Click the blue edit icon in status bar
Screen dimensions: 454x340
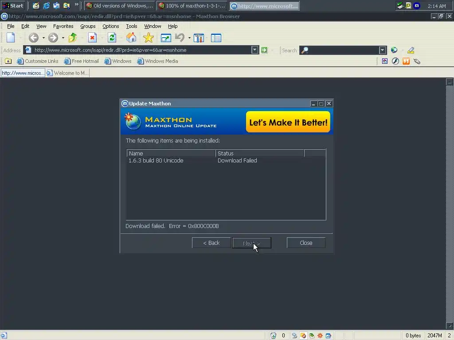click(329, 336)
